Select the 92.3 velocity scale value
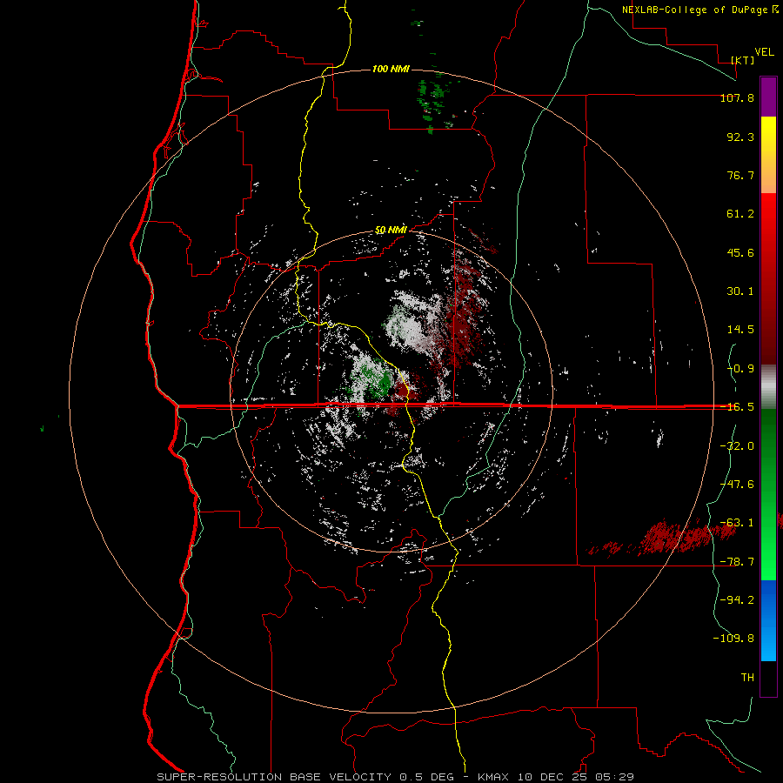Viewport: 783px width, 783px height. point(740,137)
